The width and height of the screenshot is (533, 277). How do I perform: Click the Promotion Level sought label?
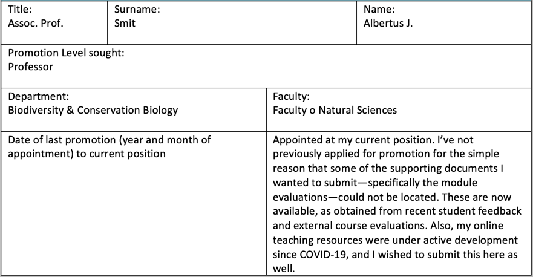[x=67, y=53]
